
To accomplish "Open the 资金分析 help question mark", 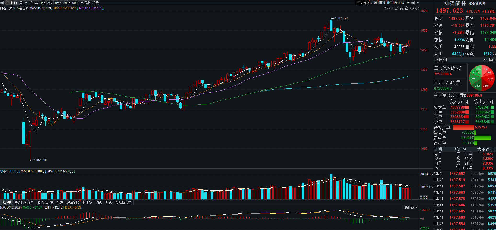I will coord(485,60).
